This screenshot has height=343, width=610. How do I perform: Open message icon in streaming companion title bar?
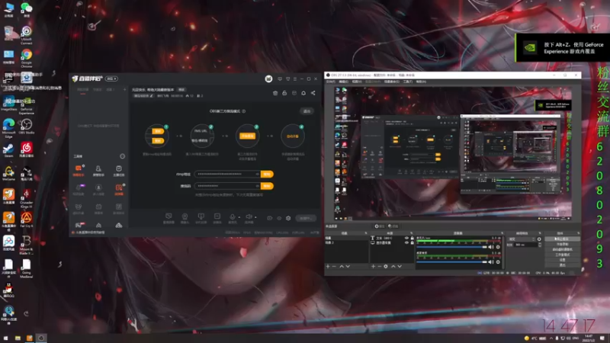280,79
